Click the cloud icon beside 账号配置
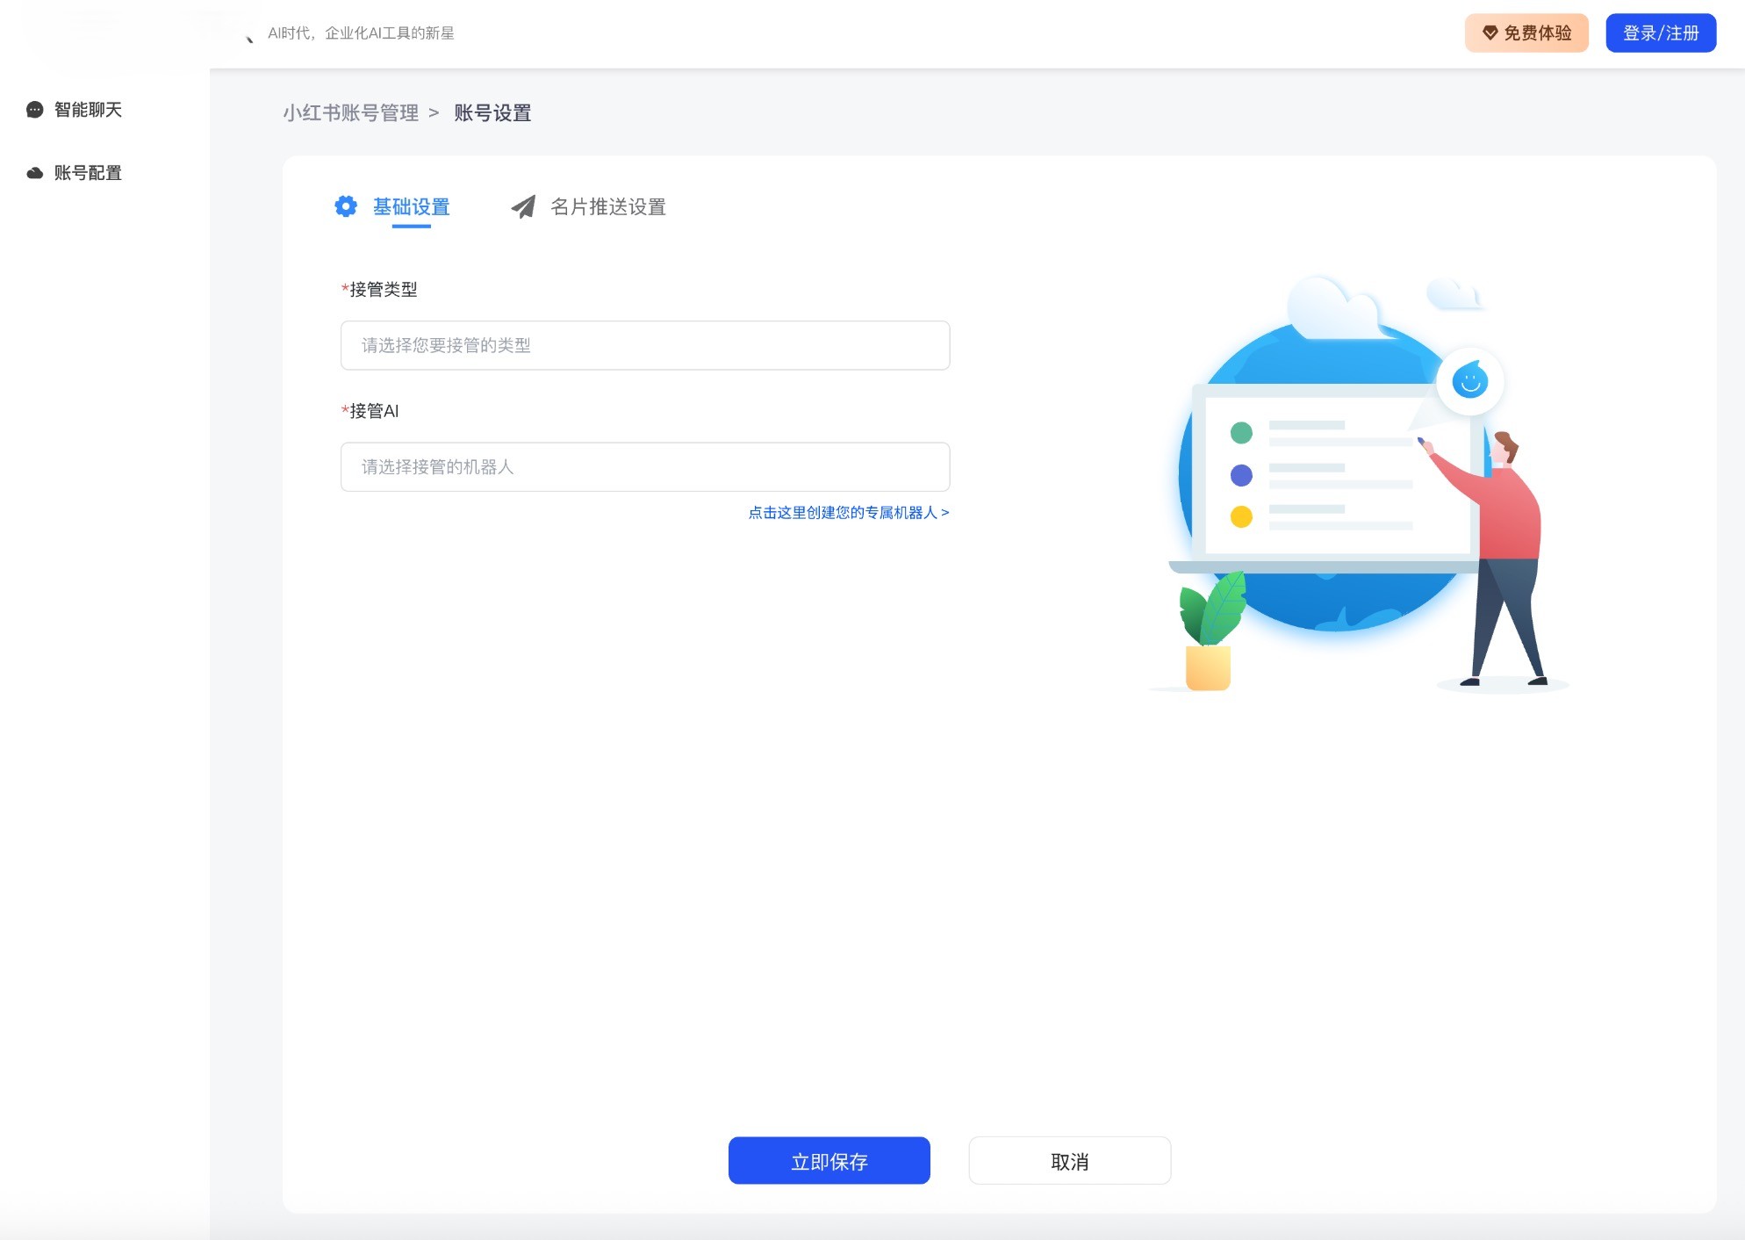 33,172
